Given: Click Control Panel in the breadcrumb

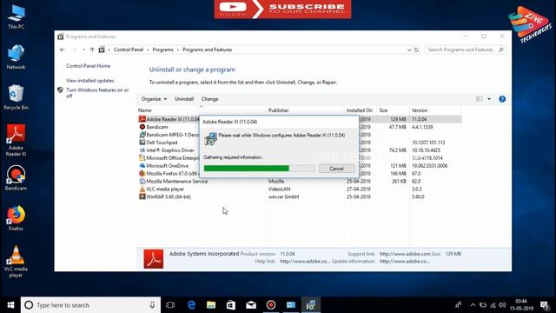Looking at the screenshot, I should [x=129, y=50].
